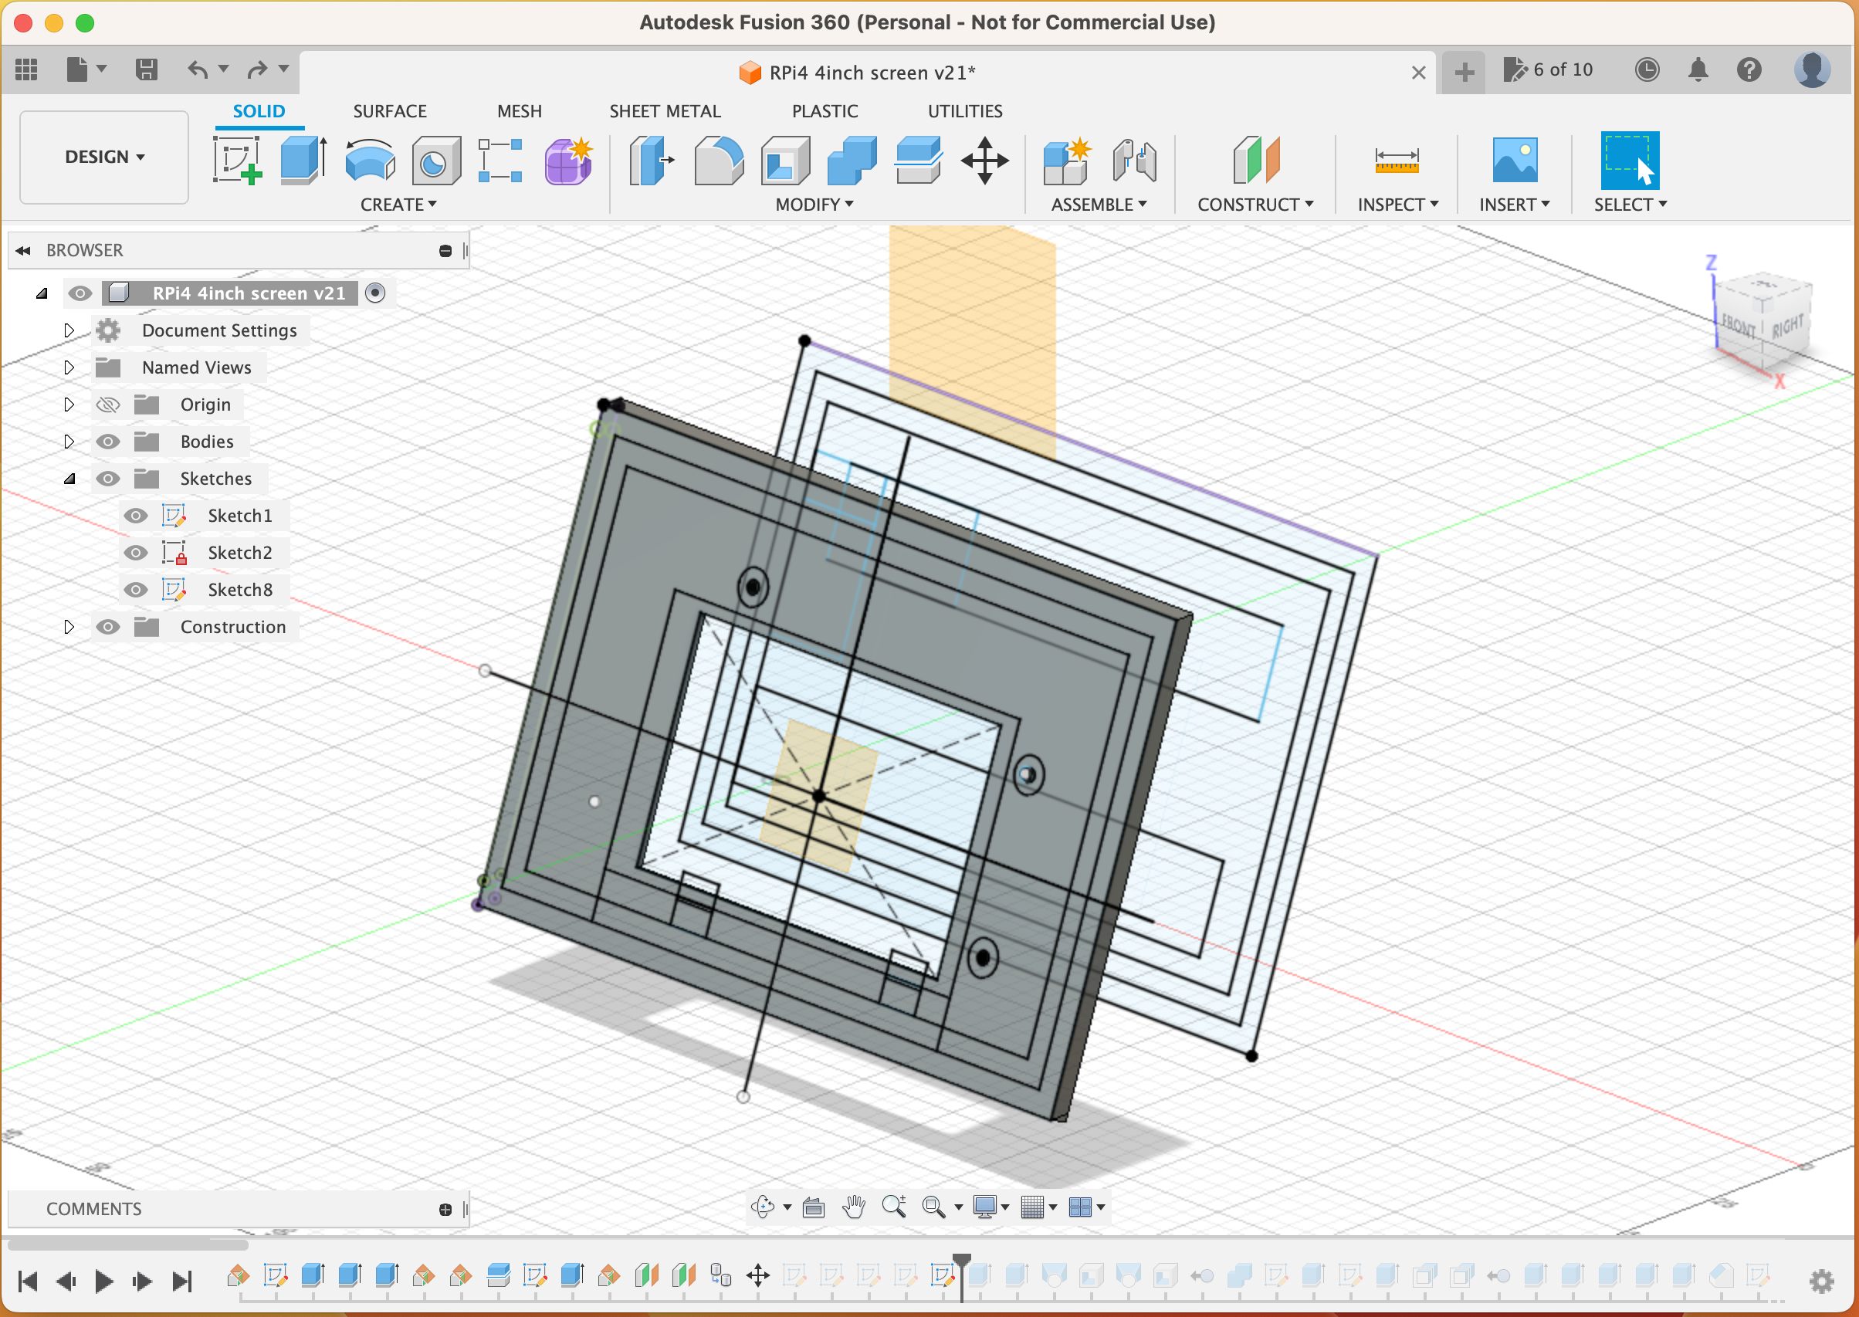Select the Joint tool
This screenshot has width=1859, height=1317.
[1134, 160]
